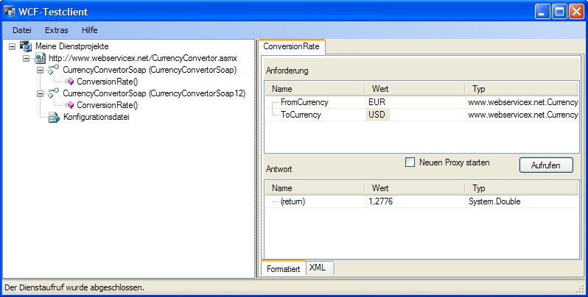Image resolution: width=588 pixels, height=297 pixels.
Task: Enable the Neuen Proxy starten checkbox
Action: (410, 162)
